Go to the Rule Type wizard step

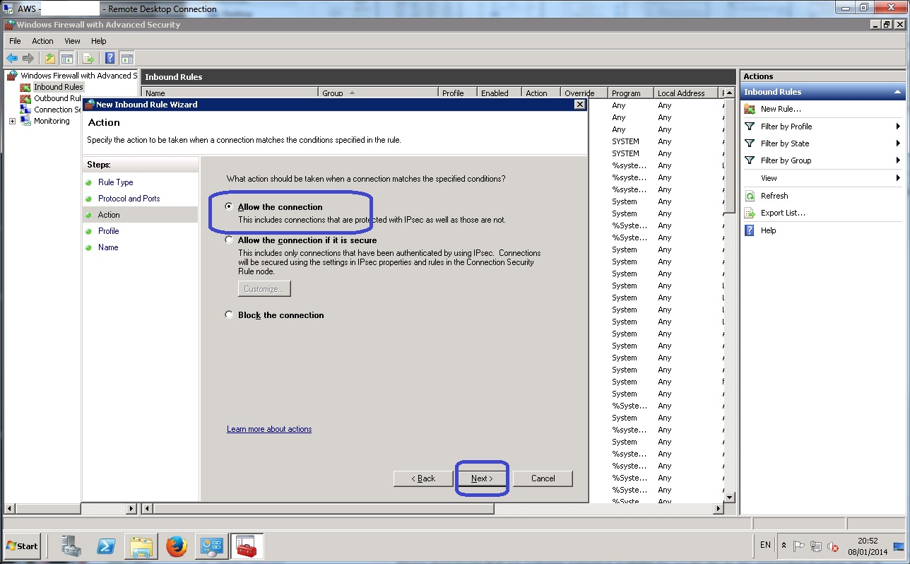click(x=116, y=182)
